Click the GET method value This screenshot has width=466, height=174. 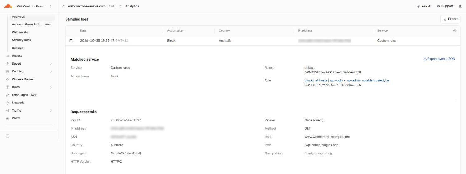[x=308, y=129]
